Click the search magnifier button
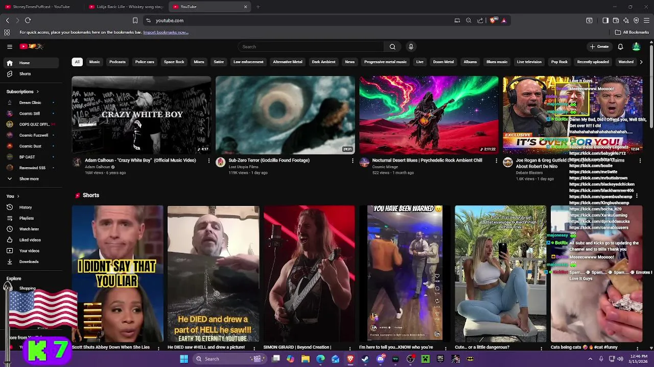The image size is (654, 367). tap(392, 46)
